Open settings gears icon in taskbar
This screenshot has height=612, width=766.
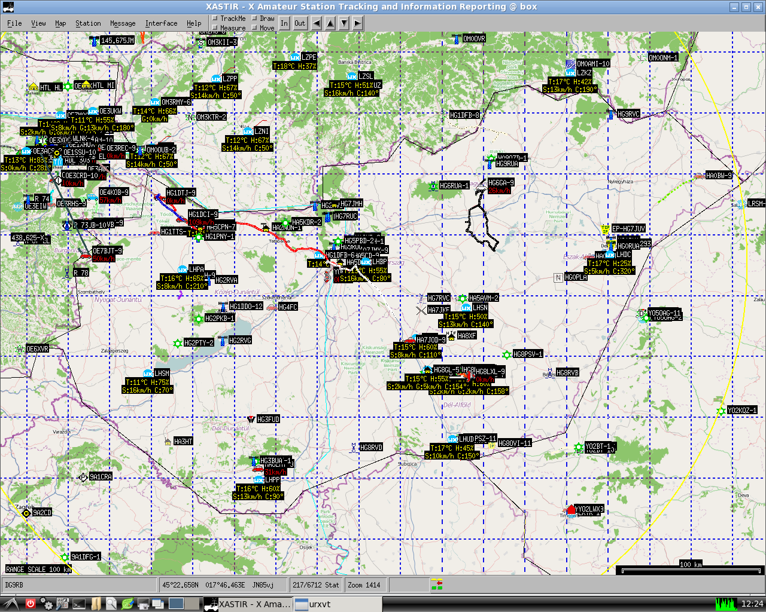pos(47,604)
